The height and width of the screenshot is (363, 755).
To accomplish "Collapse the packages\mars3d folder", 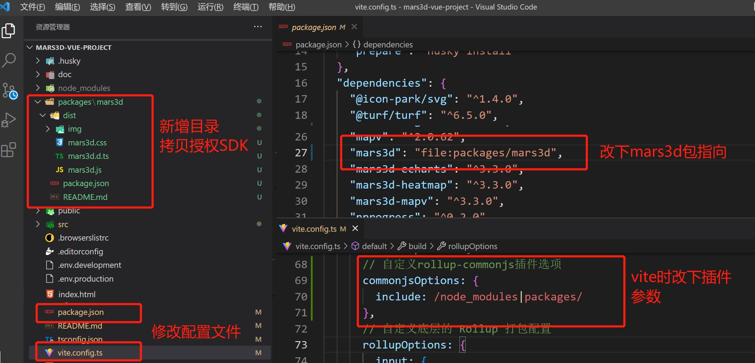I will coord(38,102).
